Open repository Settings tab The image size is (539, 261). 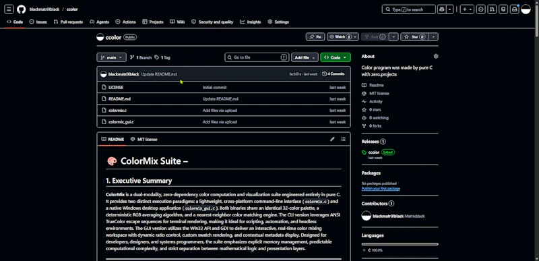click(278, 22)
